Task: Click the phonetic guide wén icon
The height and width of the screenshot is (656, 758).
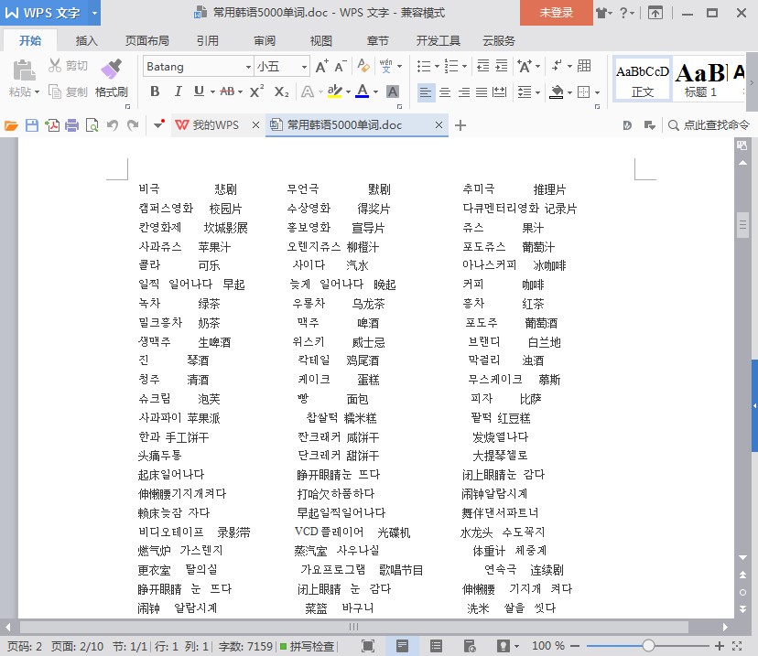Action: (x=385, y=66)
